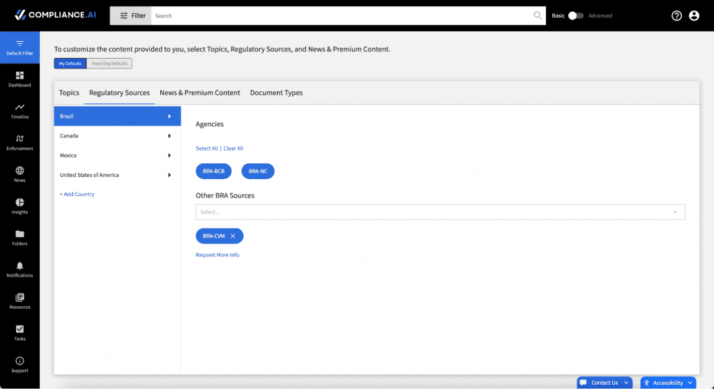Open Folders in the sidebar
Image resolution: width=714 pixels, height=389 pixels.
tap(20, 238)
